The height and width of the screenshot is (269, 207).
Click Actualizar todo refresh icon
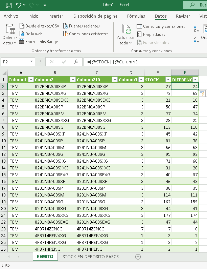click(x=126, y=30)
